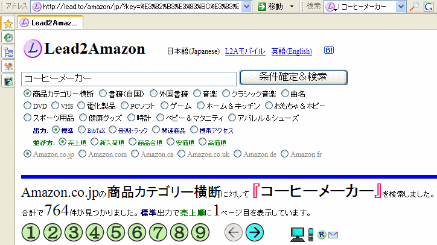Open the tree view sidebar icon
437x245 pixels.
(8, 52)
